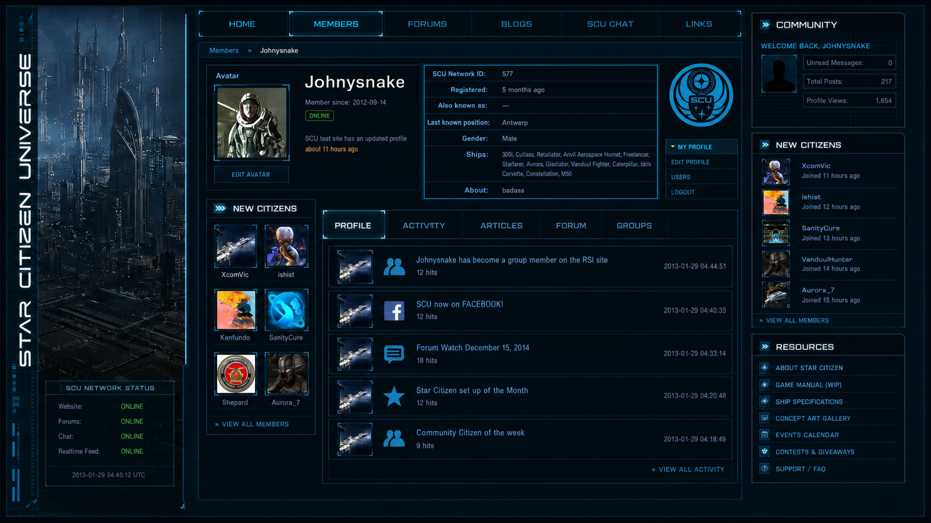Open 'SCU now on FACEBOOK!' entry
The width and height of the screenshot is (931, 523).
point(460,304)
